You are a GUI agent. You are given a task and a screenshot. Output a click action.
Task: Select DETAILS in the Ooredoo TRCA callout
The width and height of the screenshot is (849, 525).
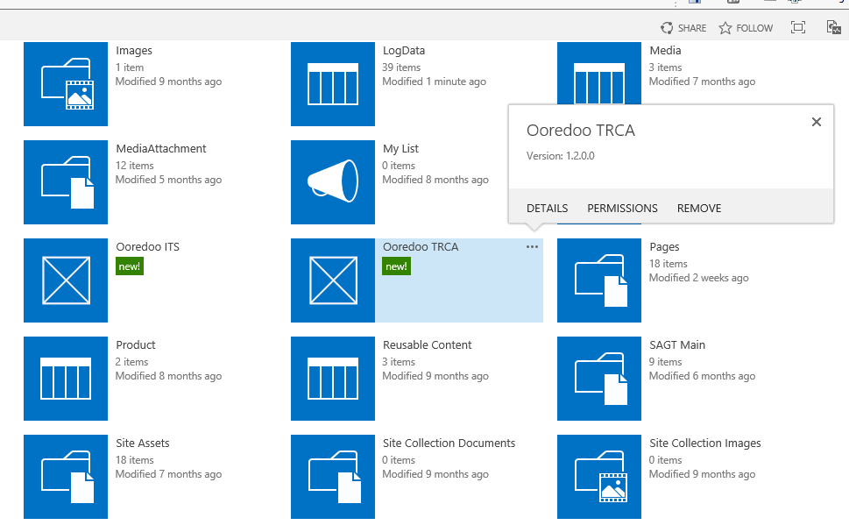[547, 208]
